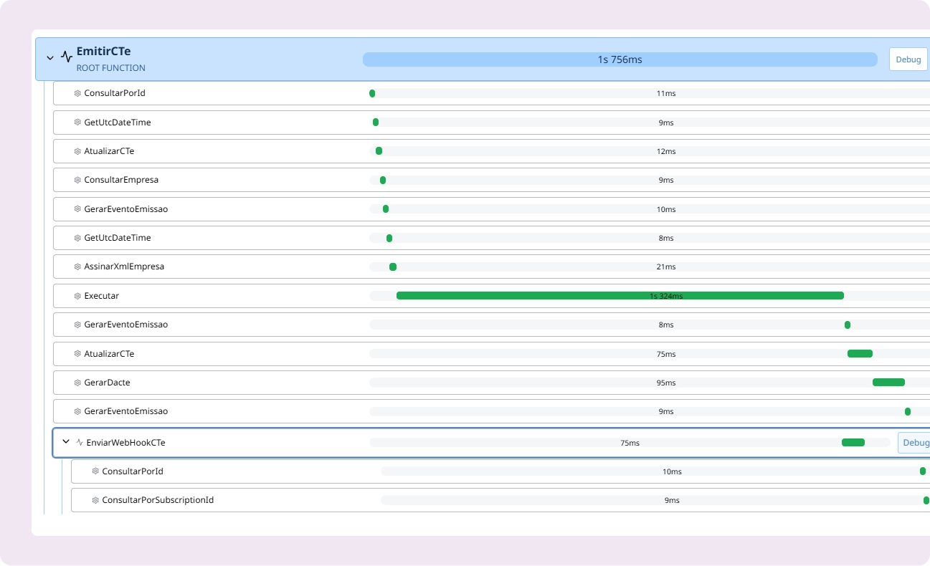Click the AtualizarCTe 75ms timeline bar

tap(860, 354)
